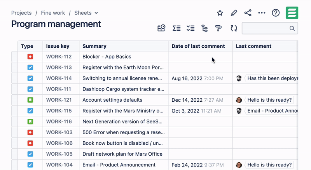Click the task type icon for WORK-114

click(x=30, y=78)
